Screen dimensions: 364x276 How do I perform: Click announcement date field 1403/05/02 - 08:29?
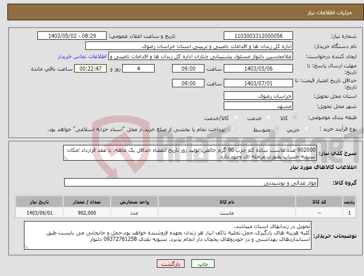click(72, 36)
